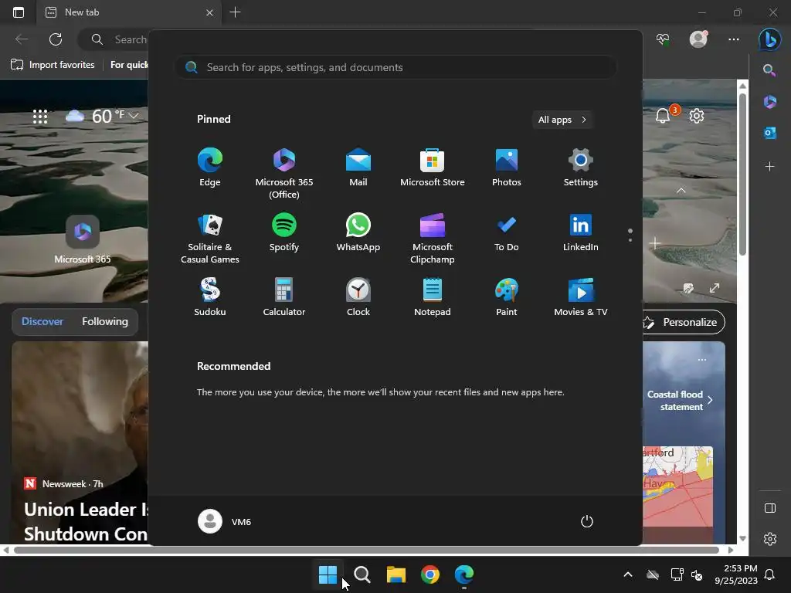This screenshot has width=791, height=593.
Task: Open weather card more options
Action: [701, 360]
